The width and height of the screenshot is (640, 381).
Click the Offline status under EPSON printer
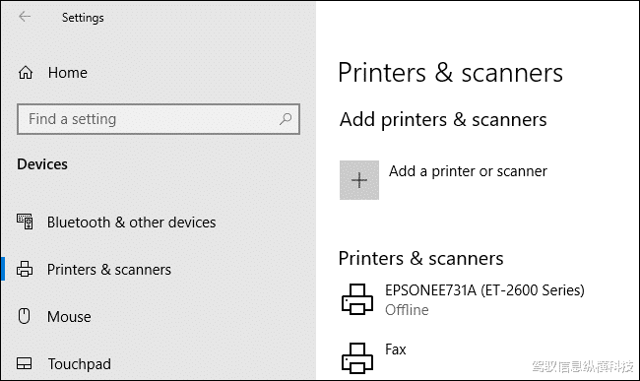click(407, 310)
